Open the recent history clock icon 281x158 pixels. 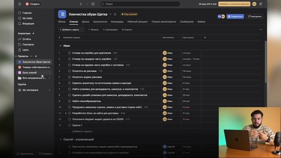tap(93, 4)
